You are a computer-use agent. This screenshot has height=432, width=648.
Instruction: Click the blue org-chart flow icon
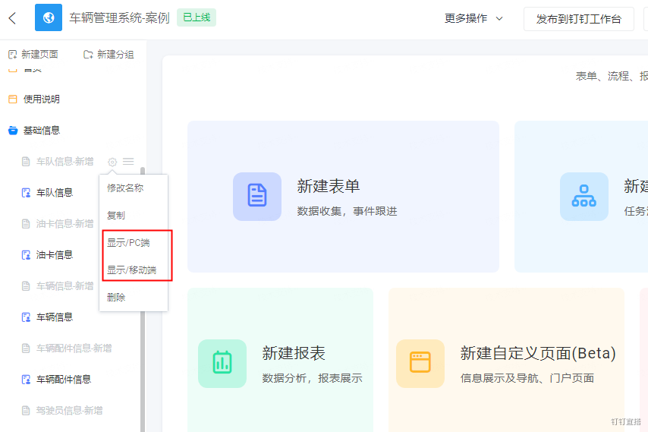click(584, 197)
